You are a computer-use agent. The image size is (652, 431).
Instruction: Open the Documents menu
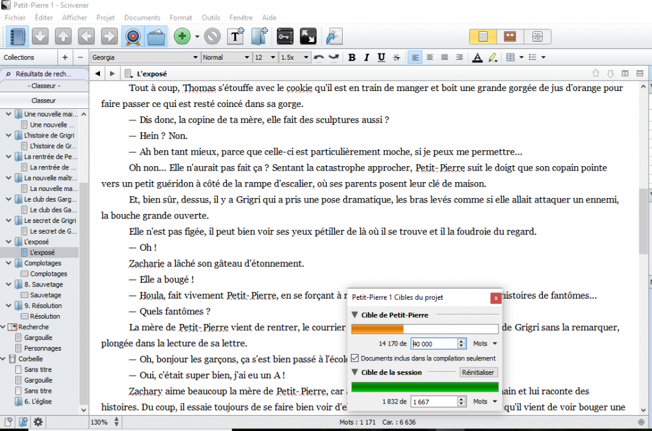point(142,17)
